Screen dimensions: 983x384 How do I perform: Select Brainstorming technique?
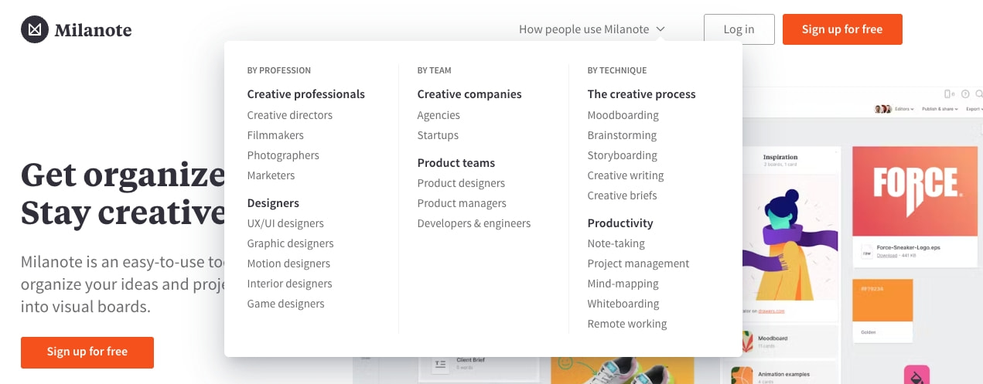pos(622,135)
